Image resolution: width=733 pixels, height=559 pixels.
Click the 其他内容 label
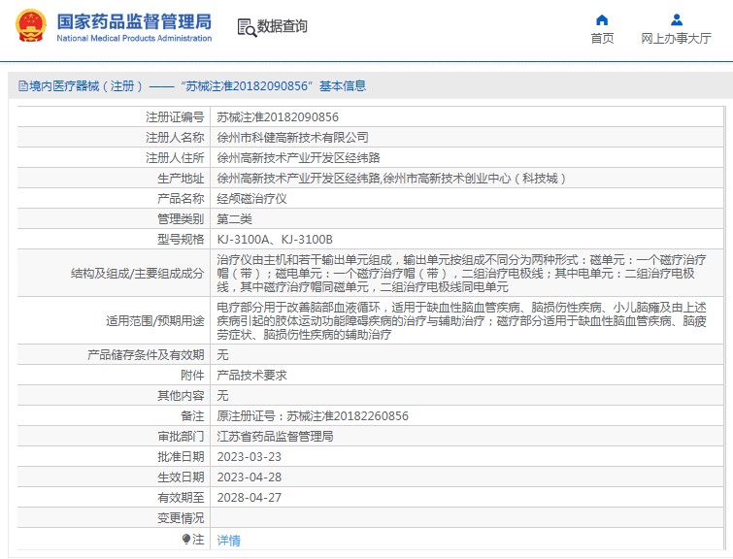click(181, 395)
